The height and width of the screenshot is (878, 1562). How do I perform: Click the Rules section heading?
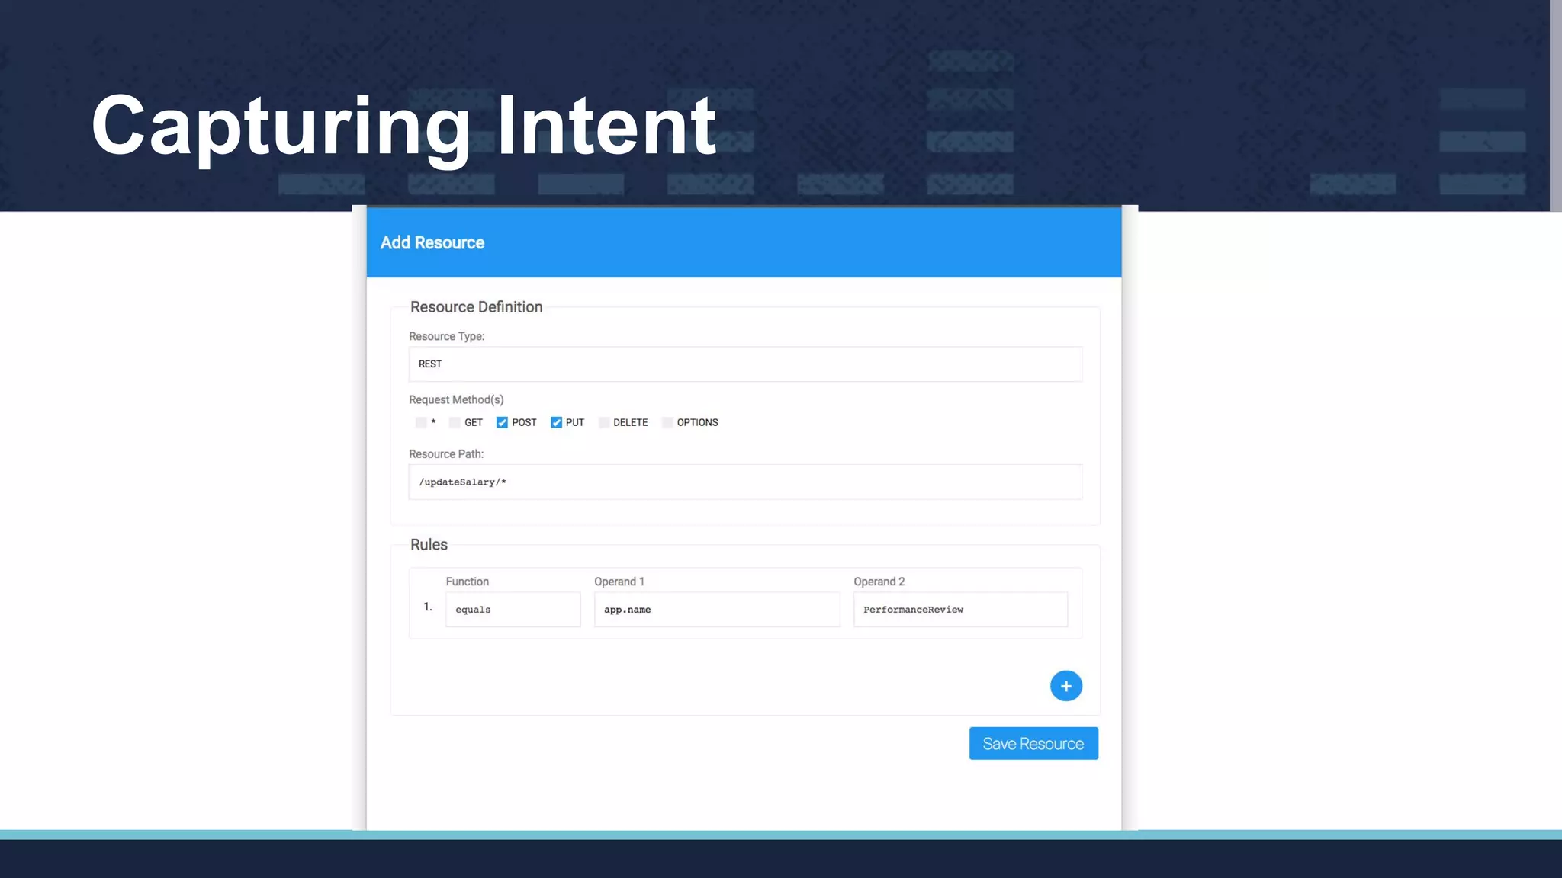click(x=429, y=544)
